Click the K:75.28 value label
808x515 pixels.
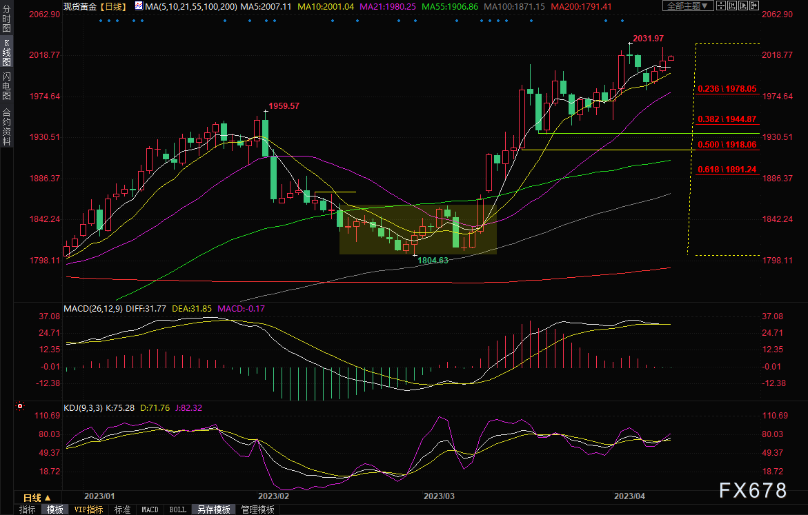click(119, 408)
